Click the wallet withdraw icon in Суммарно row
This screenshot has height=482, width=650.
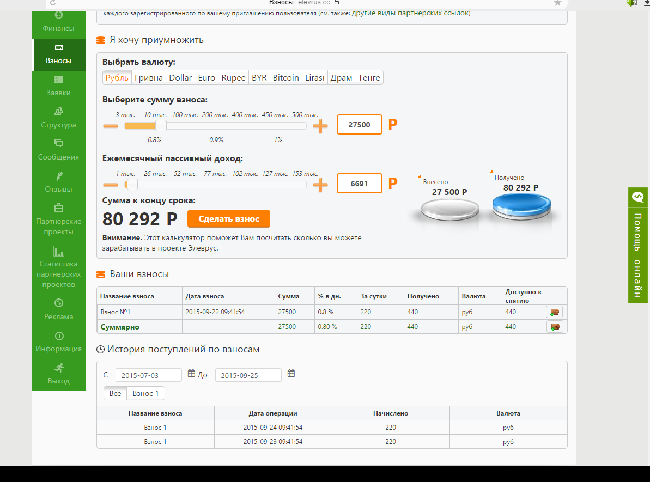point(554,327)
